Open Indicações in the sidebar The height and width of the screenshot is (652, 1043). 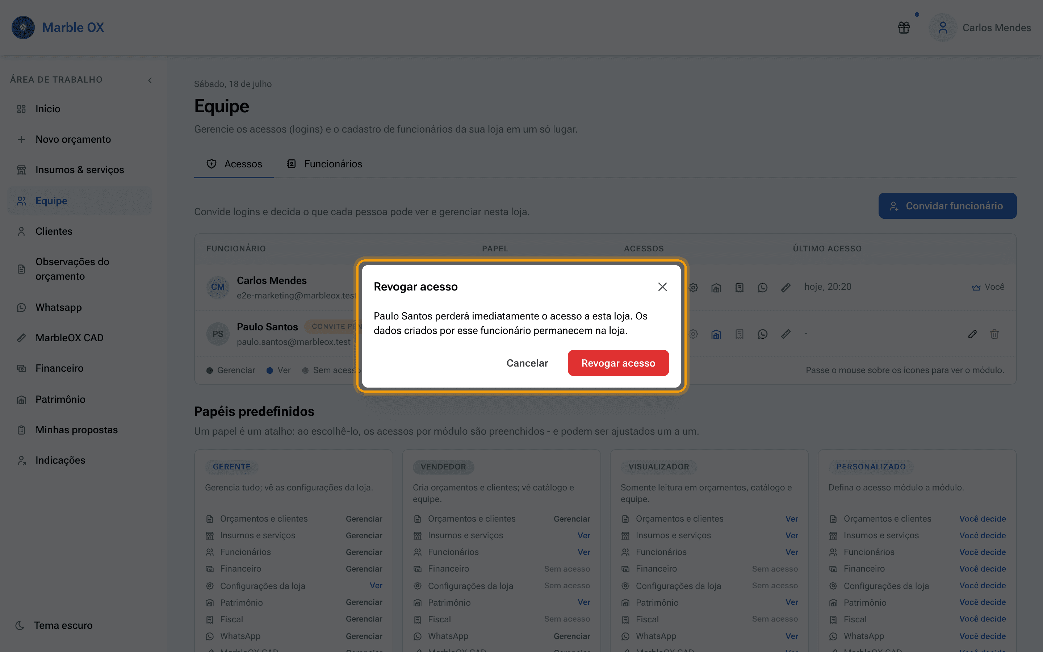[80, 460]
